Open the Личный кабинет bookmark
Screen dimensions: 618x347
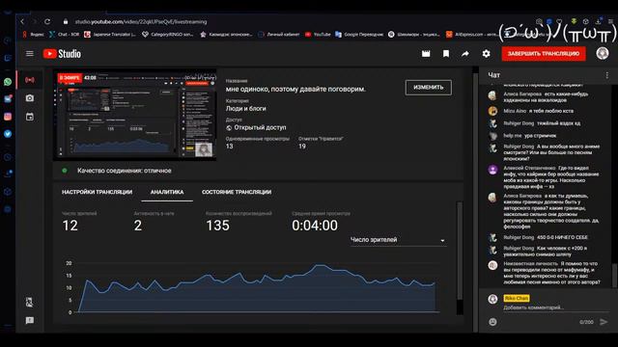pyautogui.click(x=279, y=35)
